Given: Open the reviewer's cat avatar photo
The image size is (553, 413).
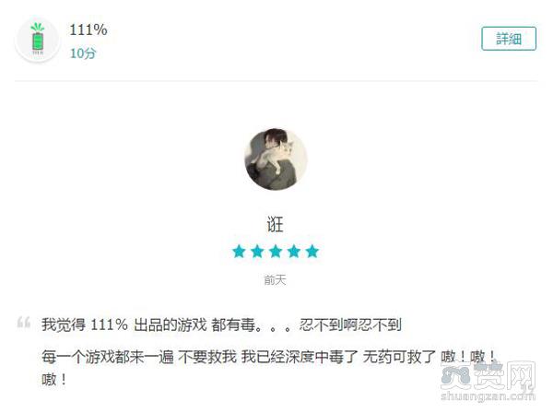Looking at the screenshot, I should [x=276, y=159].
